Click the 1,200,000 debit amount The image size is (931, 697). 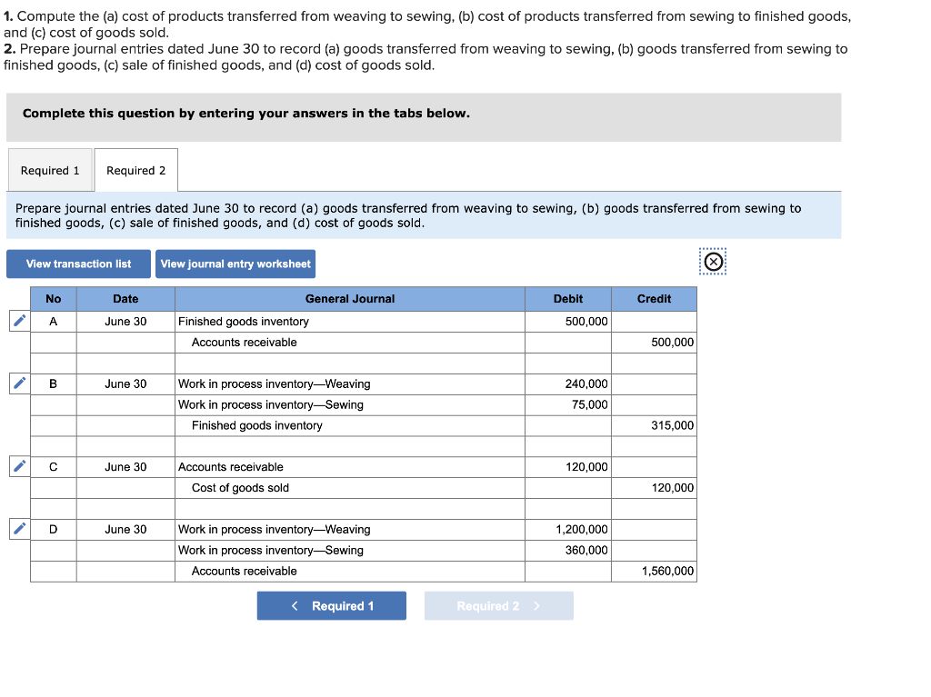[568, 530]
